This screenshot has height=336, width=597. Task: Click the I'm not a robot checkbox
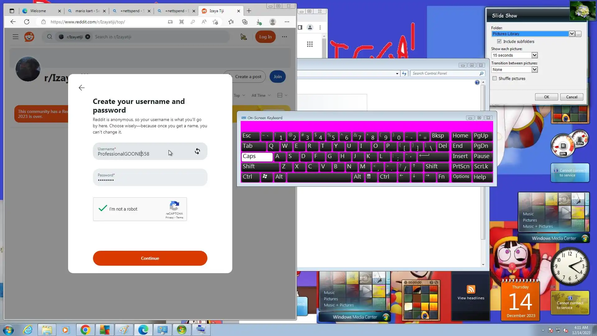pyautogui.click(x=103, y=209)
